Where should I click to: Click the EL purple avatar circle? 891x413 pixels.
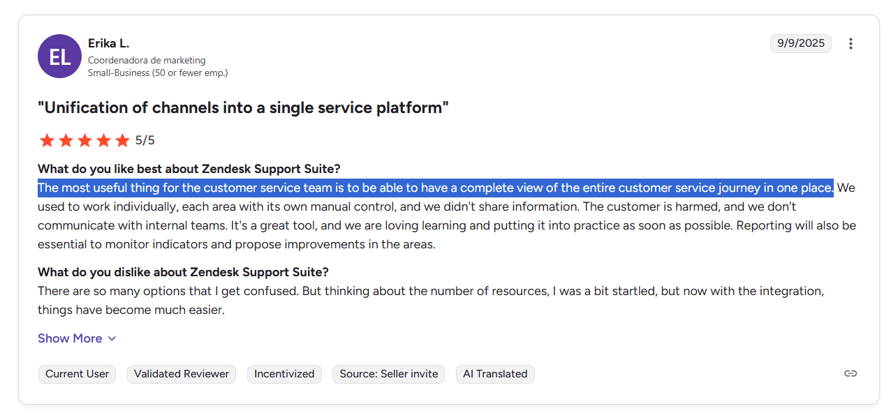point(59,56)
